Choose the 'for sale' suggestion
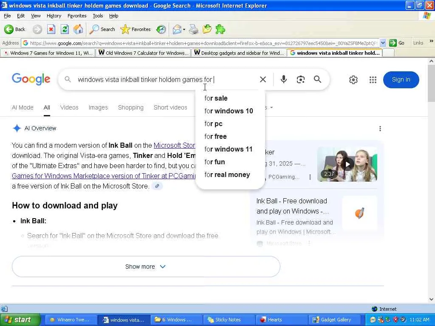435x326 pixels. (230, 98)
